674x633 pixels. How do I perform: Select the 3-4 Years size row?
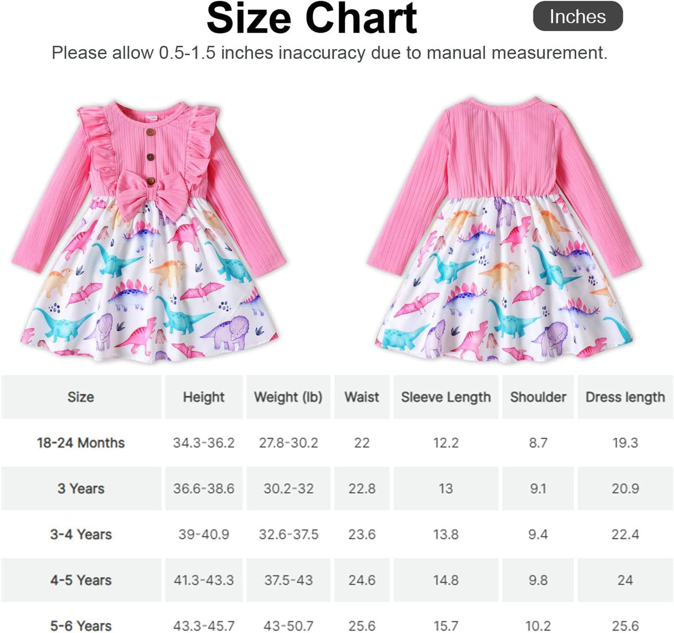coord(337,534)
